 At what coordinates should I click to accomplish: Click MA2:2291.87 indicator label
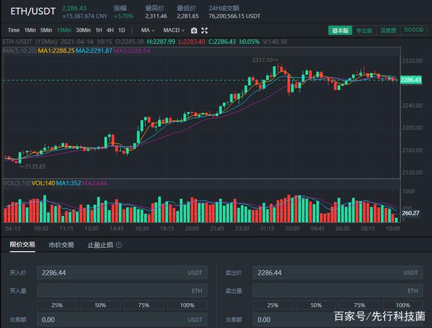pos(94,51)
